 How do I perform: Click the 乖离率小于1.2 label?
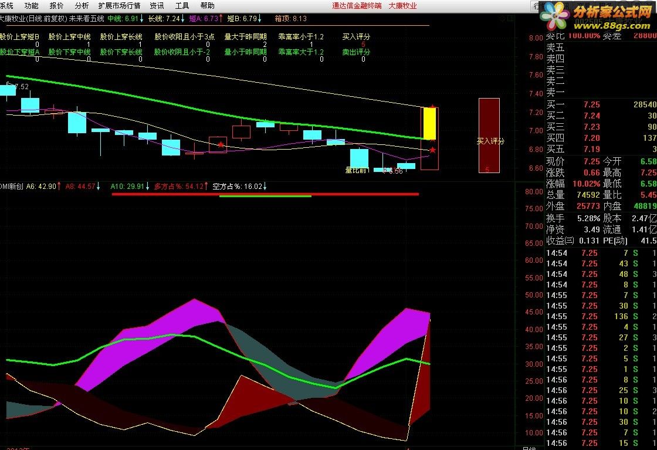[x=301, y=37]
